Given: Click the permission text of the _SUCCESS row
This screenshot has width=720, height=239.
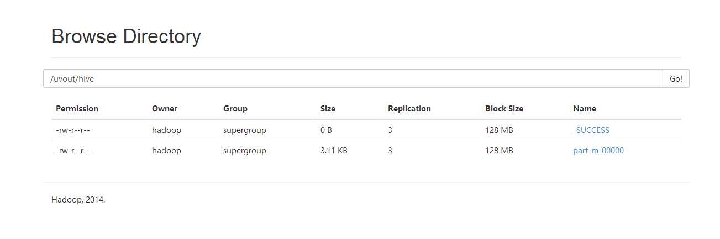Looking at the screenshot, I should tap(73, 130).
